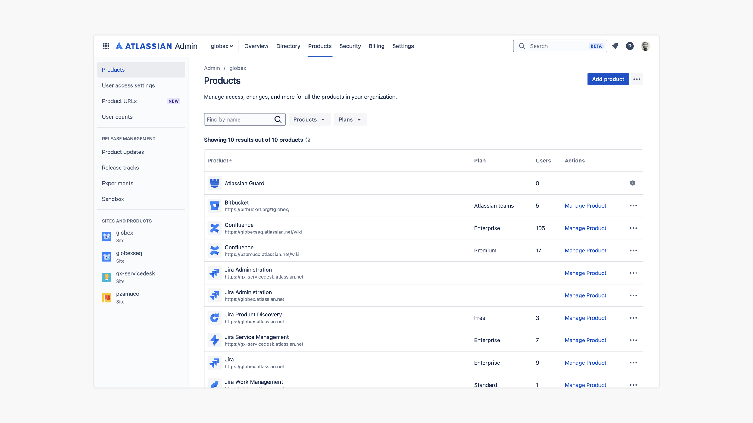This screenshot has height=423, width=753.
Task: Click the gx-servicedesk site icon
Action: coord(107,277)
